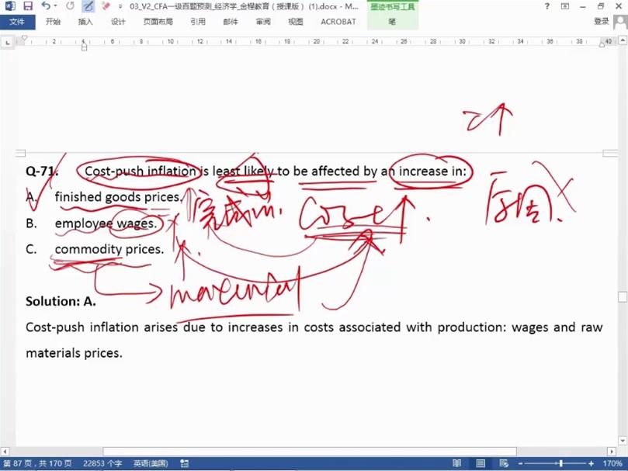The width and height of the screenshot is (628, 471).
Task: Open Customize Quick Access Toolbar dropdown
Action: click(x=120, y=6)
